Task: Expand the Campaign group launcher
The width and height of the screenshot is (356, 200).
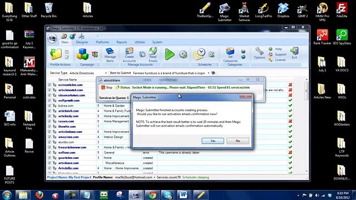Action: [x=98, y=65]
